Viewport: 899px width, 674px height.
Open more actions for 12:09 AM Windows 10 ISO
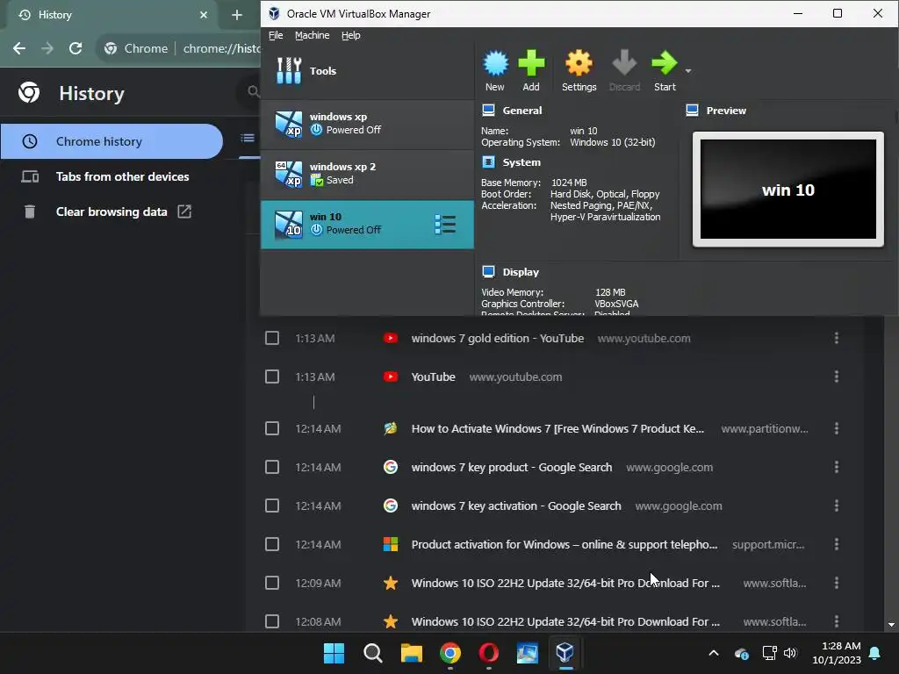tap(837, 583)
